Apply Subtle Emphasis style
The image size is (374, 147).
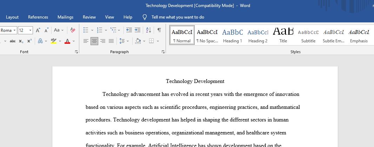(x=334, y=35)
